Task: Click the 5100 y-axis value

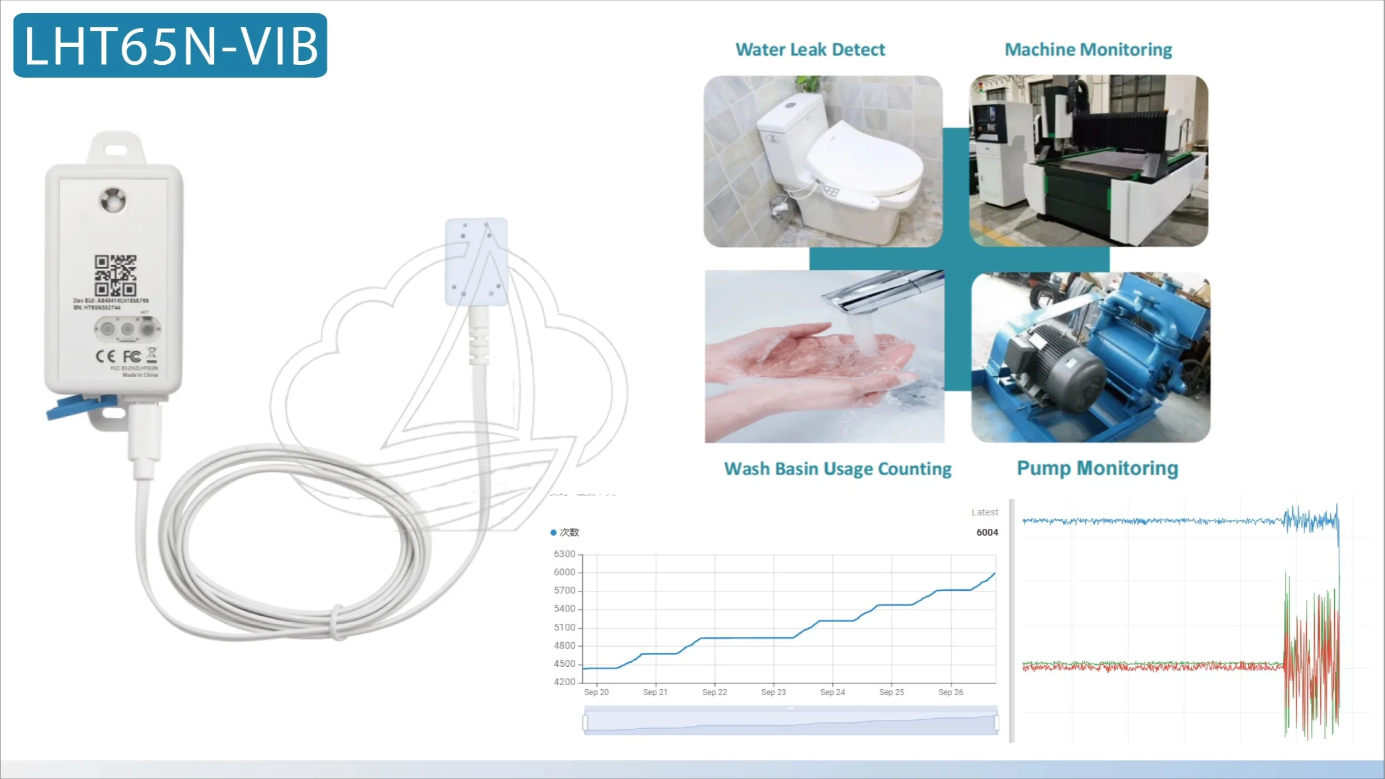Action: pos(564,628)
